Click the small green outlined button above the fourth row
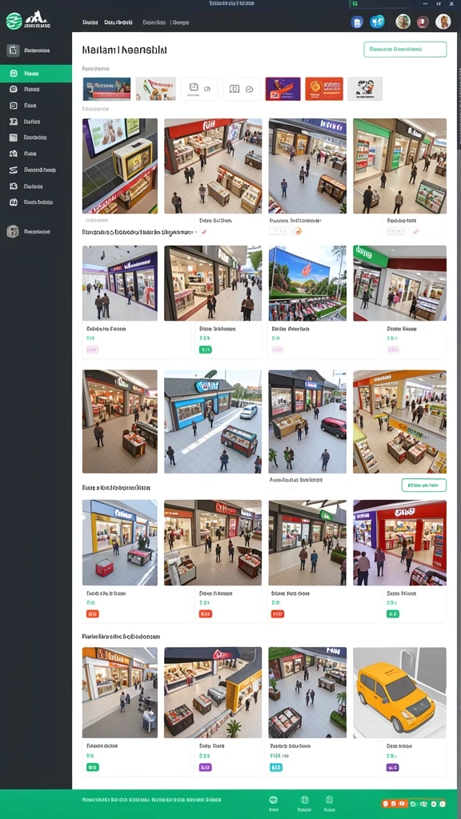The width and height of the screenshot is (461, 819). point(424,485)
